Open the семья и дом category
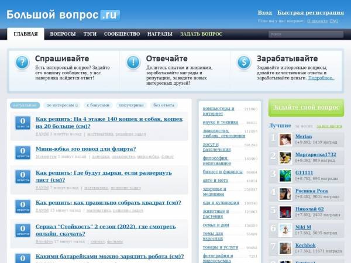 point(216,225)
